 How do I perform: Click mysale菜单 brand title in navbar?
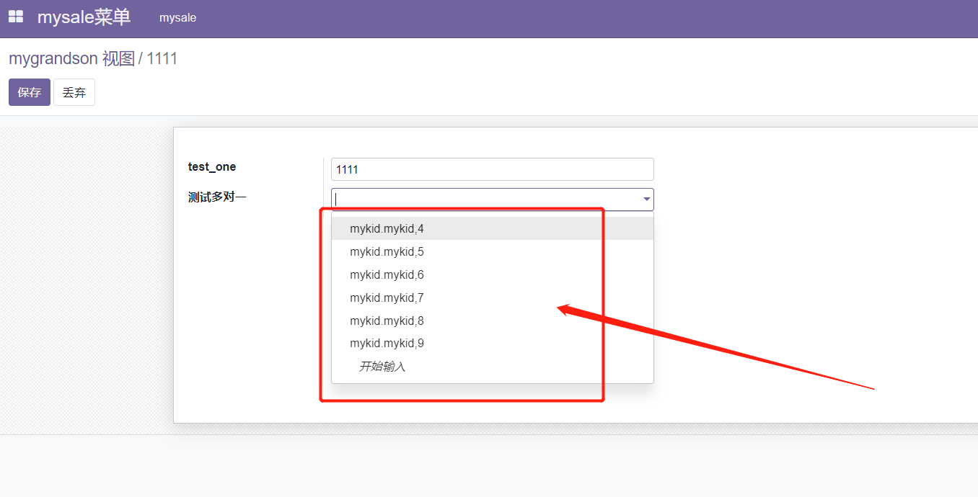coord(84,17)
